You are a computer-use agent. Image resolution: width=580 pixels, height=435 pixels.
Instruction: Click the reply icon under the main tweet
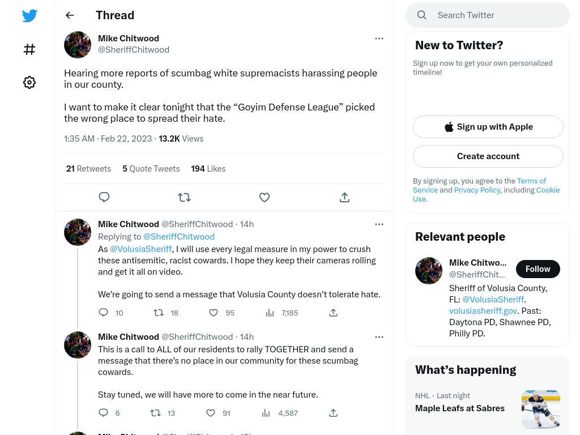coord(104,197)
